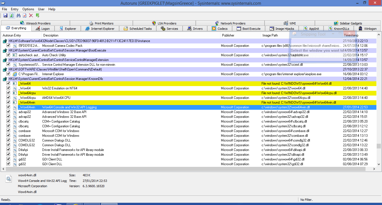
Task: Select the KnownDlls registry key row
Action: (x=189, y=79)
